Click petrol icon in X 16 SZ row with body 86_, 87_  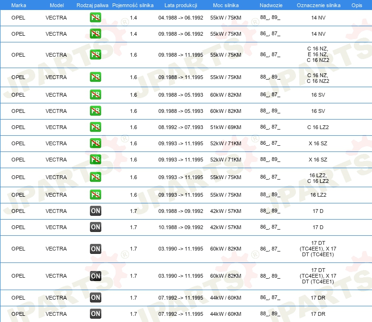pos(95,143)
